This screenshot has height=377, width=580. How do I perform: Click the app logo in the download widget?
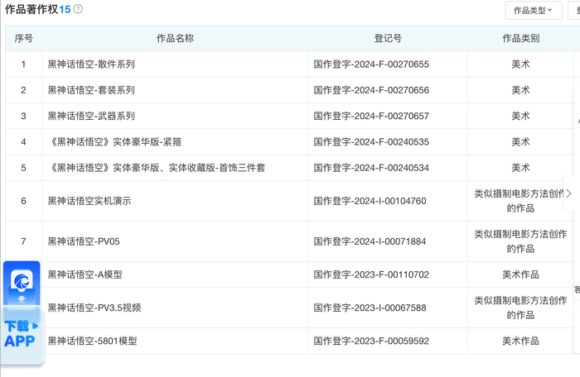(22, 281)
